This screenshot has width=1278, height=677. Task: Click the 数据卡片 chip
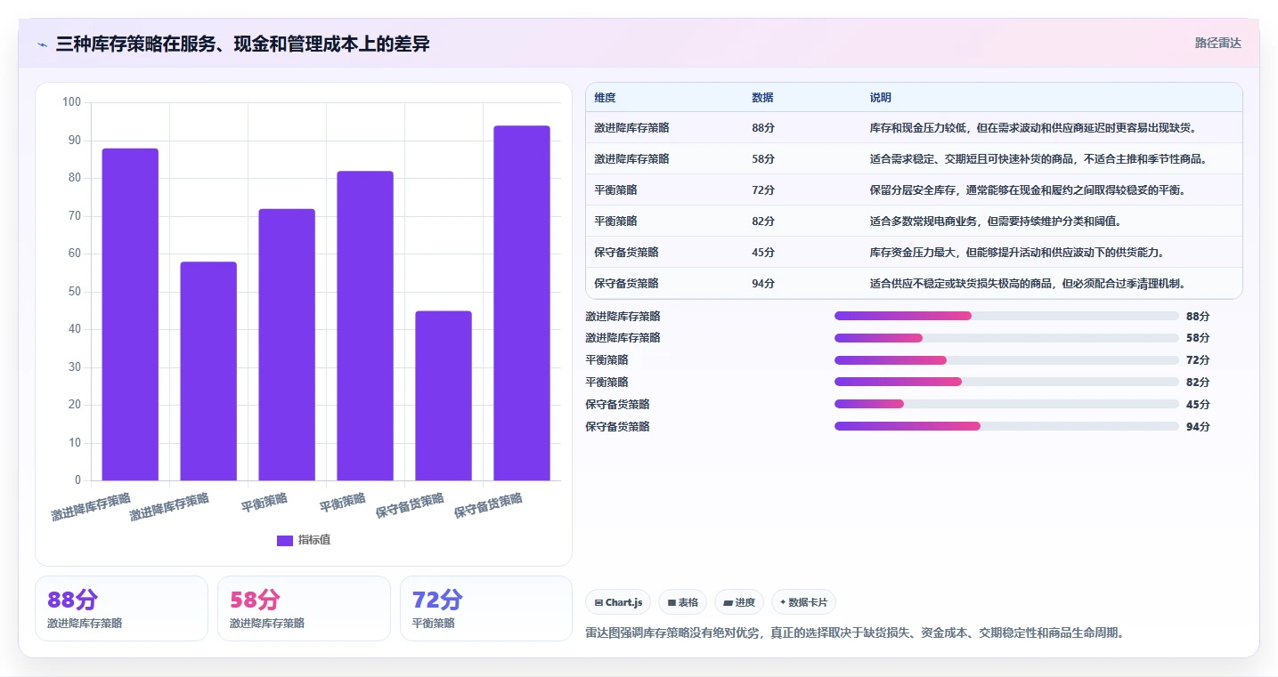click(x=803, y=602)
